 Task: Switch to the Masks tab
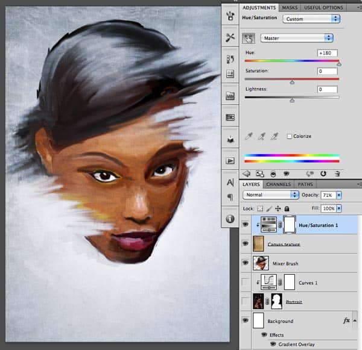(290, 7)
